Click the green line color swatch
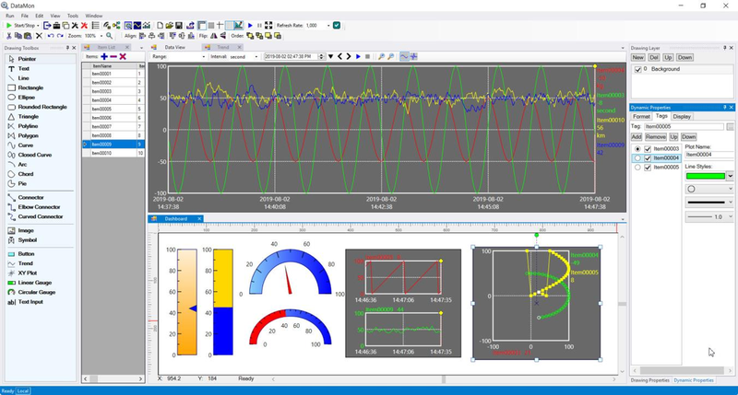Viewport: 738px width, 395px height. (x=706, y=176)
